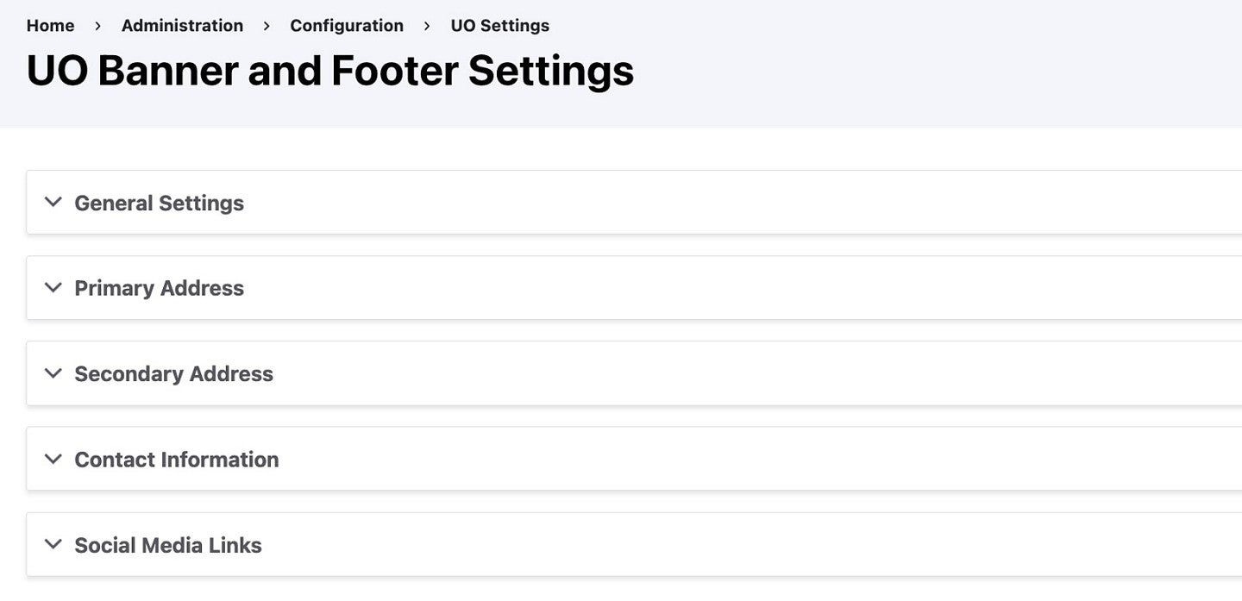Navigate to the Configuration breadcrumb

347,26
